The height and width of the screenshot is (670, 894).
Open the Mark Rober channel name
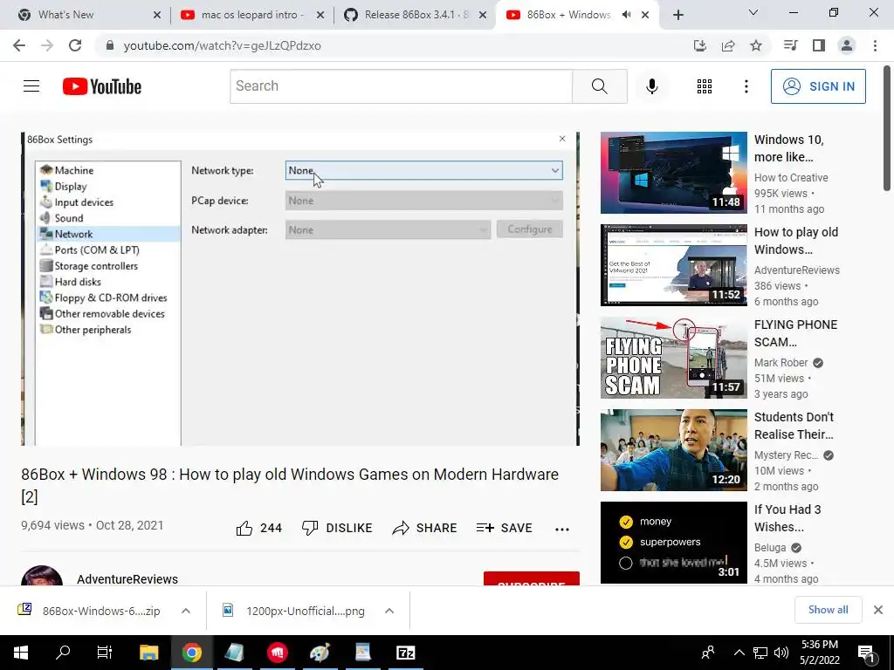pos(781,363)
